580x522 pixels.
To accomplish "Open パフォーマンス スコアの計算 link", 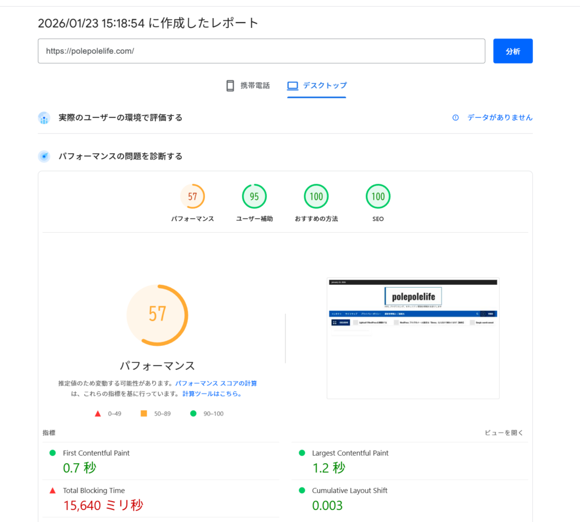I will 216,383.
